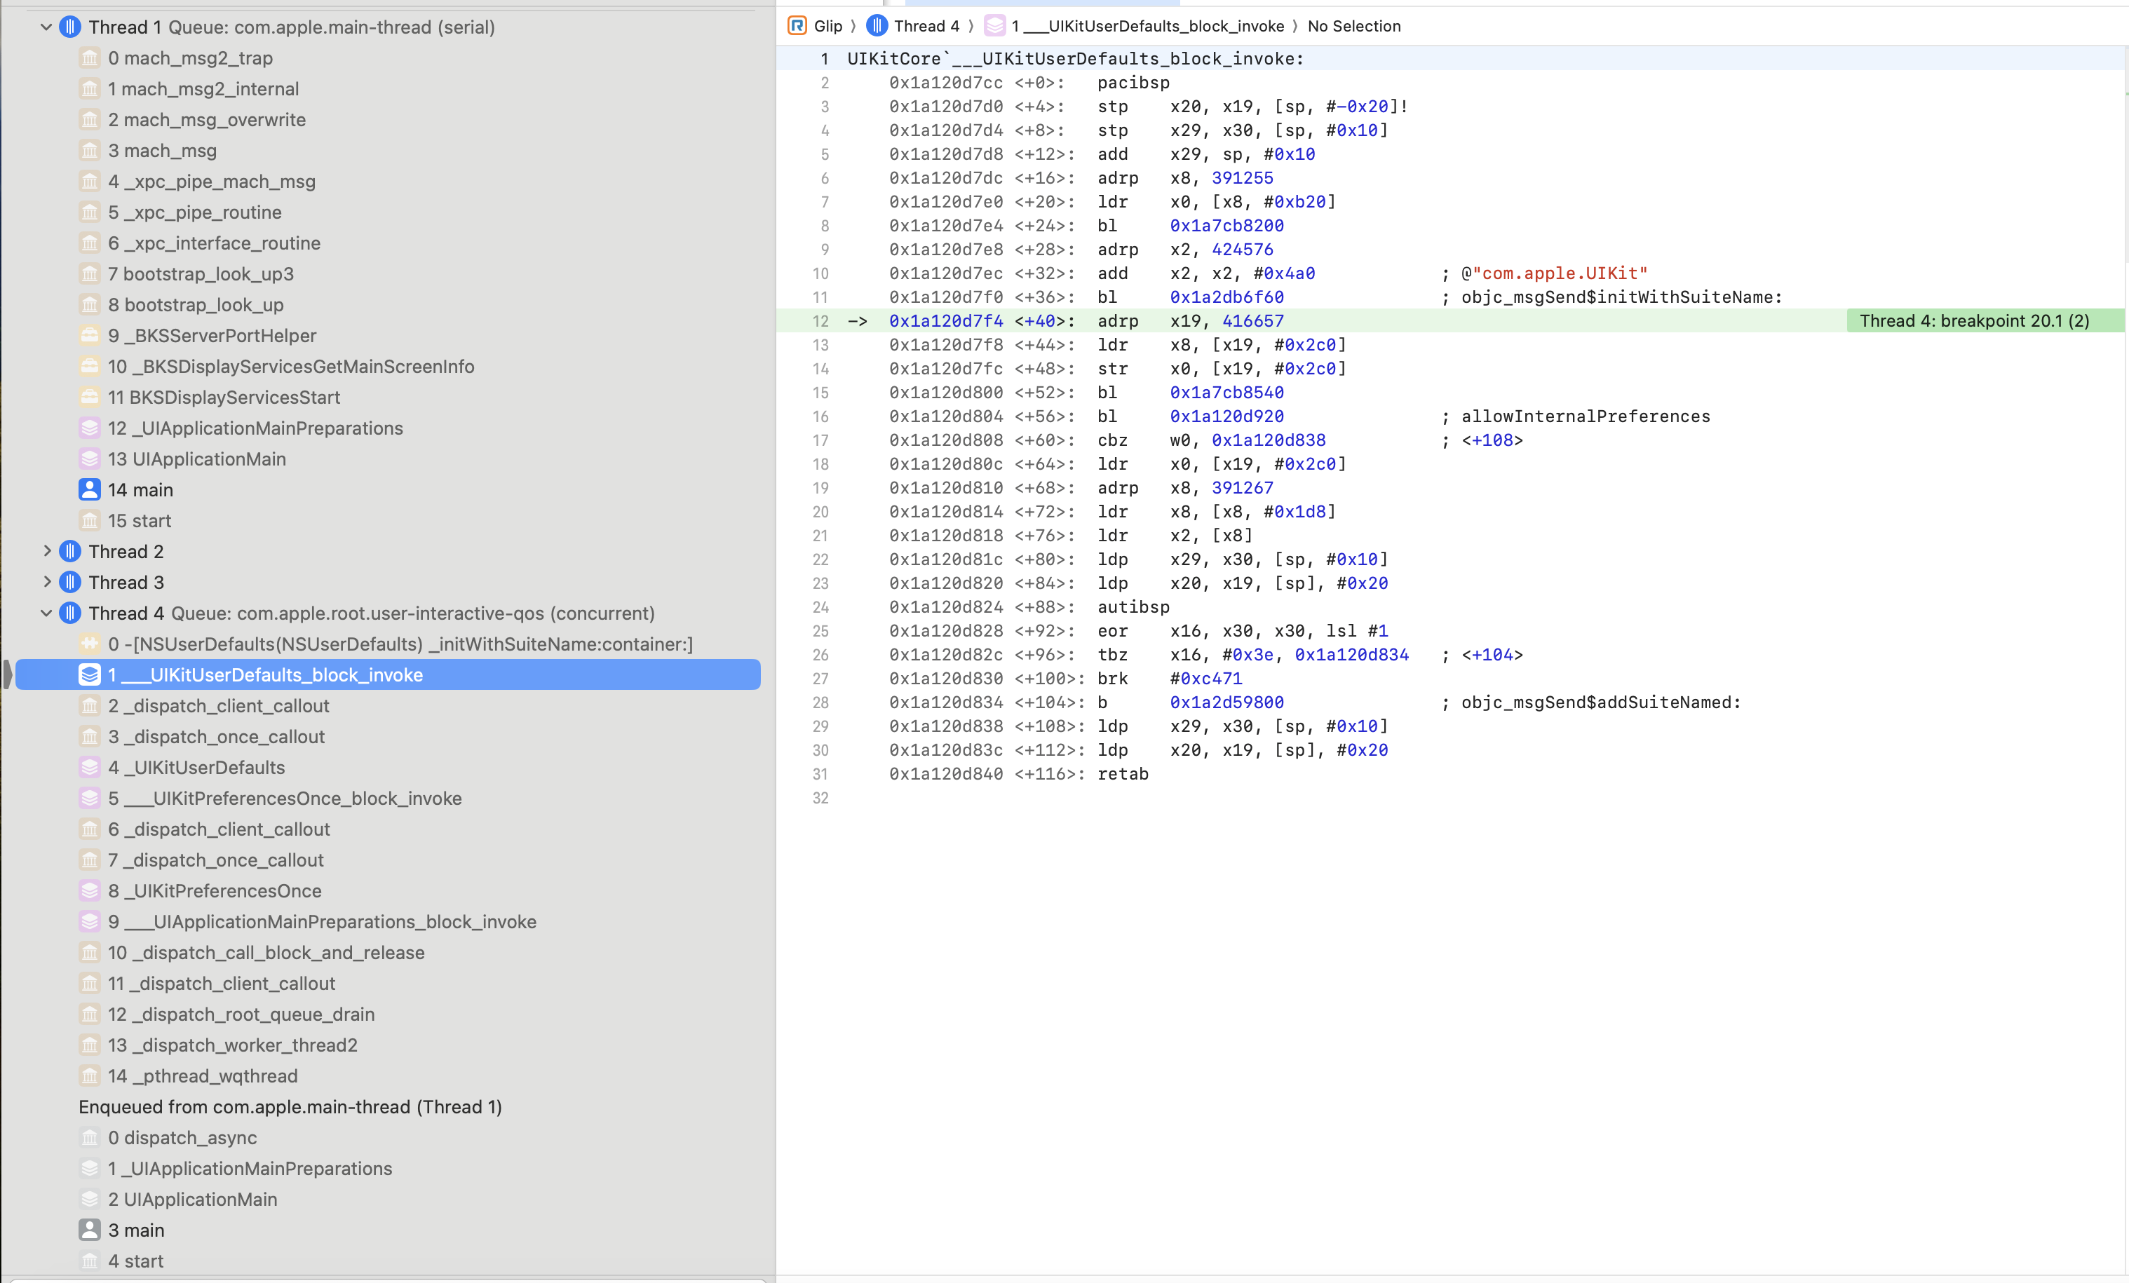
Task: Select frame 0 dispatch_async in enqueued backtrace
Action: point(182,1137)
